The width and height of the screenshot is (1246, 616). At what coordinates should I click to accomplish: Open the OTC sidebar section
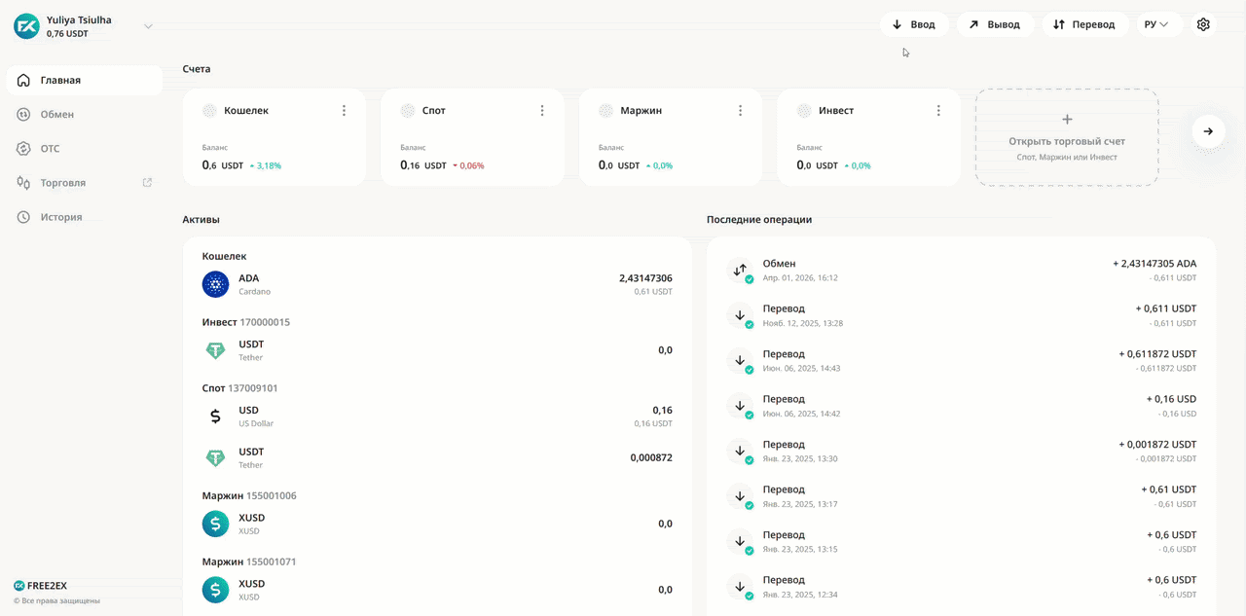coord(50,149)
